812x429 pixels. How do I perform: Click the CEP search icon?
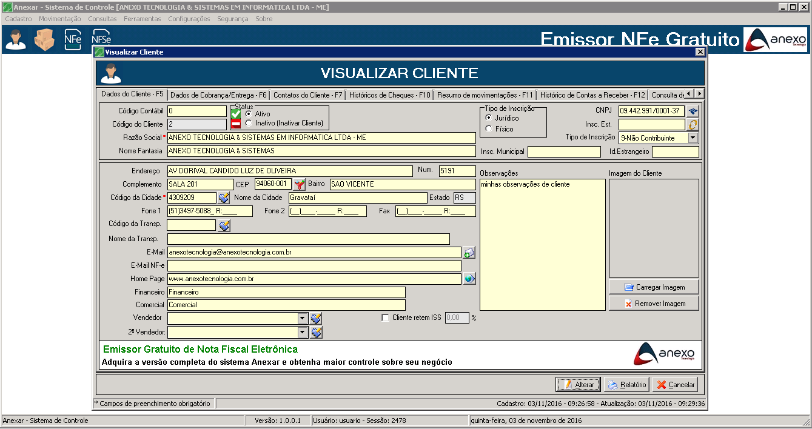(x=300, y=184)
